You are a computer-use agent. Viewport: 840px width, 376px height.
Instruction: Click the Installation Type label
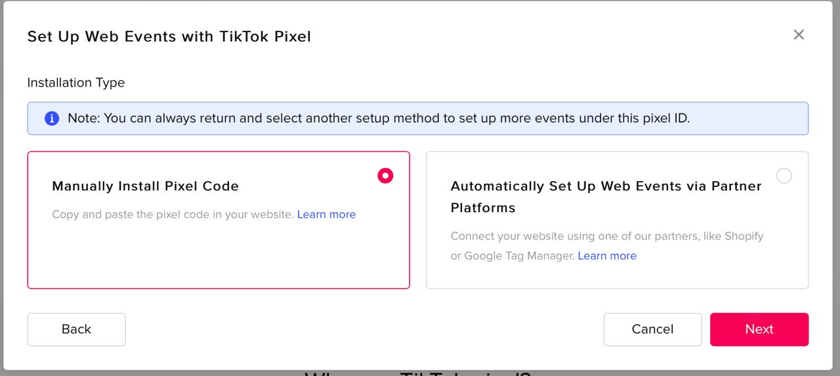(75, 83)
